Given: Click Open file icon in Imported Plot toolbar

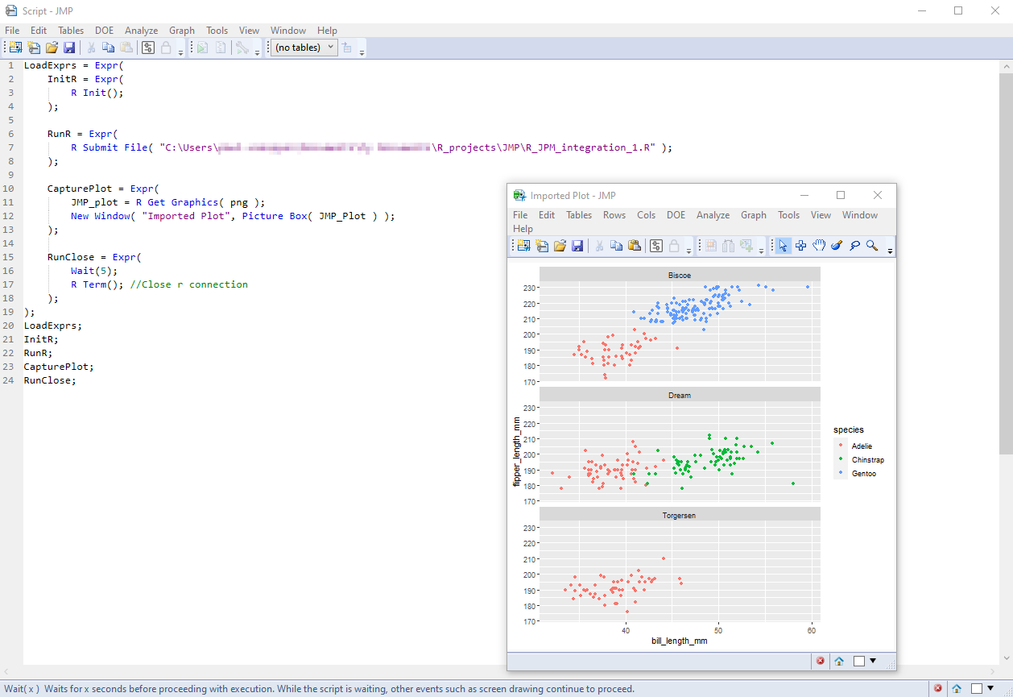Looking at the screenshot, I should [x=560, y=246].
